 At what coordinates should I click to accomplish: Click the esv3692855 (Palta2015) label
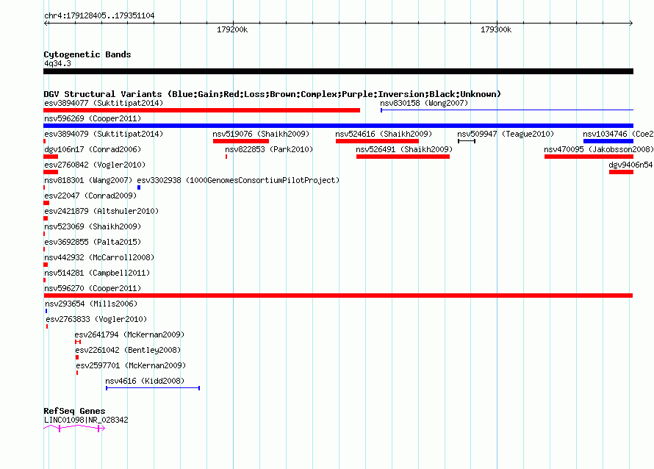pos(93,242)
